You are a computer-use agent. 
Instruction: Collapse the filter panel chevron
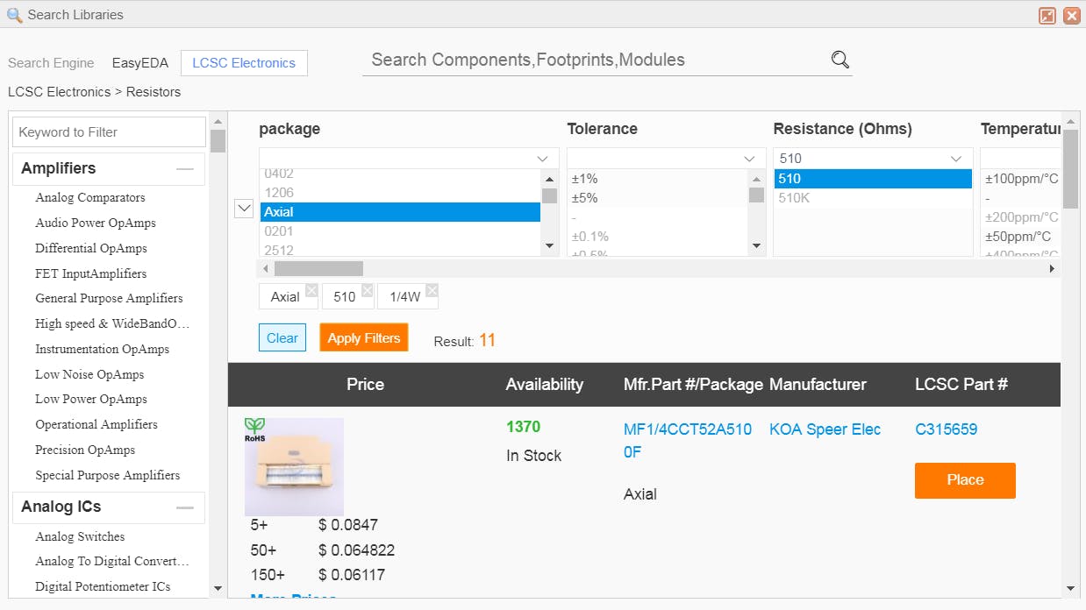(x=245, y=209)
